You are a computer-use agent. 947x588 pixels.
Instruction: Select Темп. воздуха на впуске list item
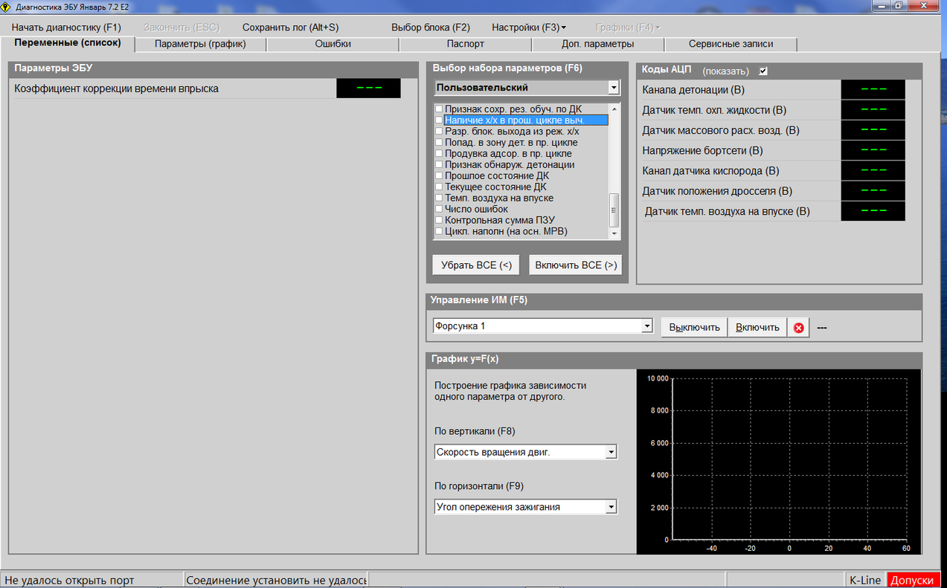tap(498, 198)
